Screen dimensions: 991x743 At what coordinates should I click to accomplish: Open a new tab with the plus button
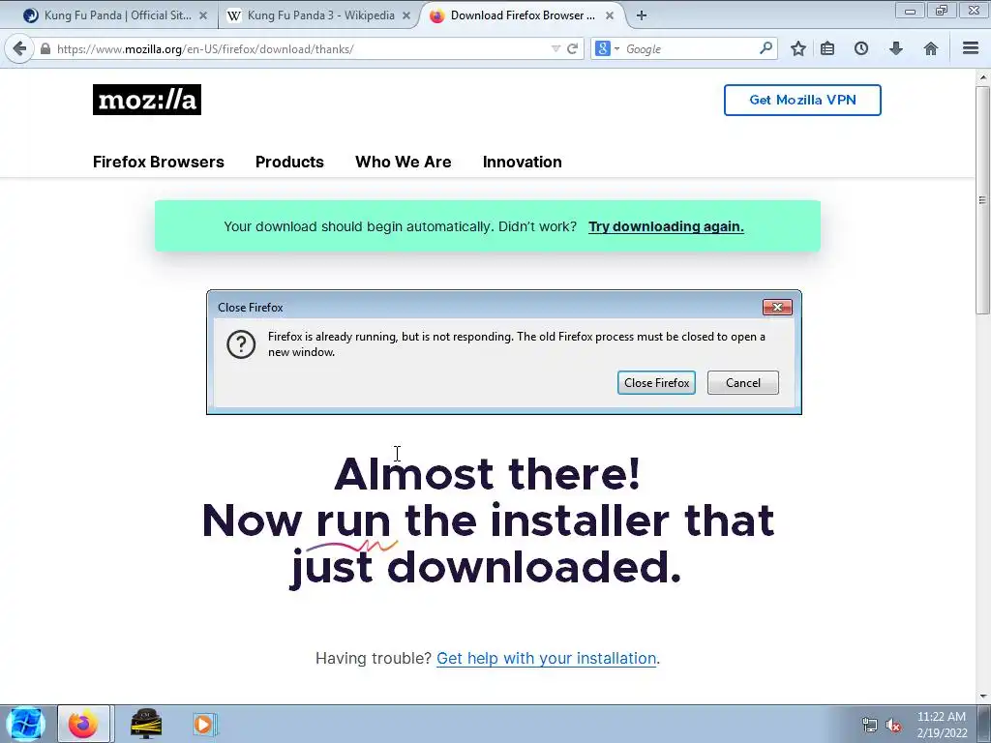642,15
